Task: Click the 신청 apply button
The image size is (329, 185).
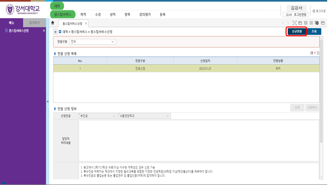Action: point(297,108)
